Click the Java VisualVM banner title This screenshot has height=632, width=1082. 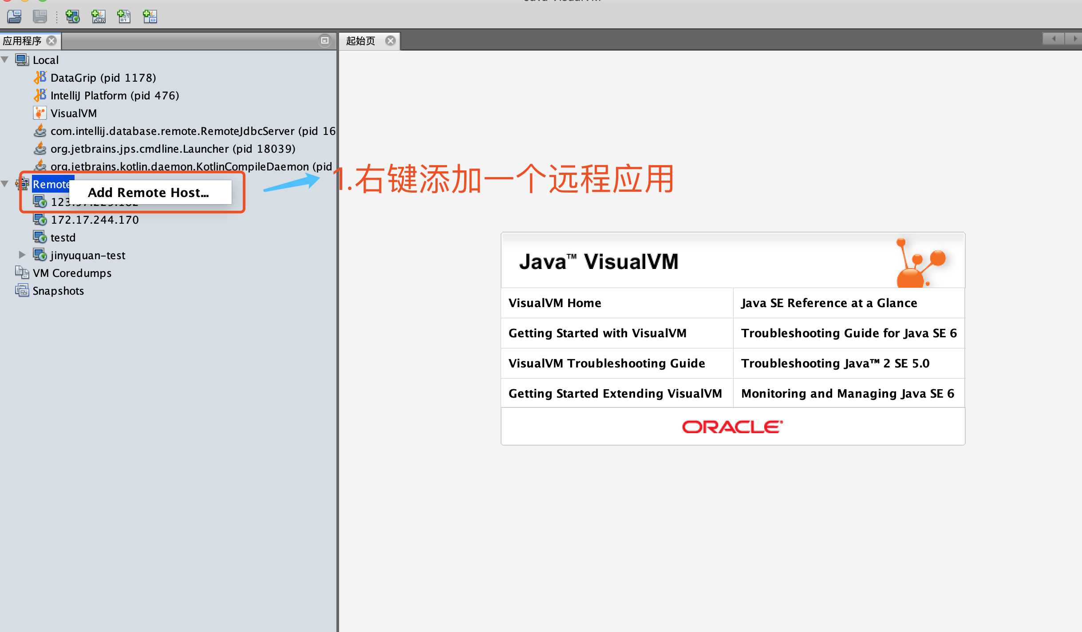point(599,261)
